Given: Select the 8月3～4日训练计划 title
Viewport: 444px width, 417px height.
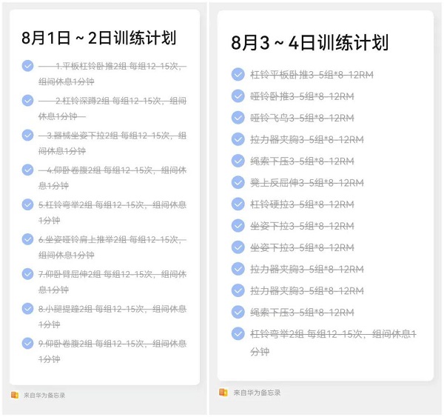Looking at the screenshot, I should point(309,43).
